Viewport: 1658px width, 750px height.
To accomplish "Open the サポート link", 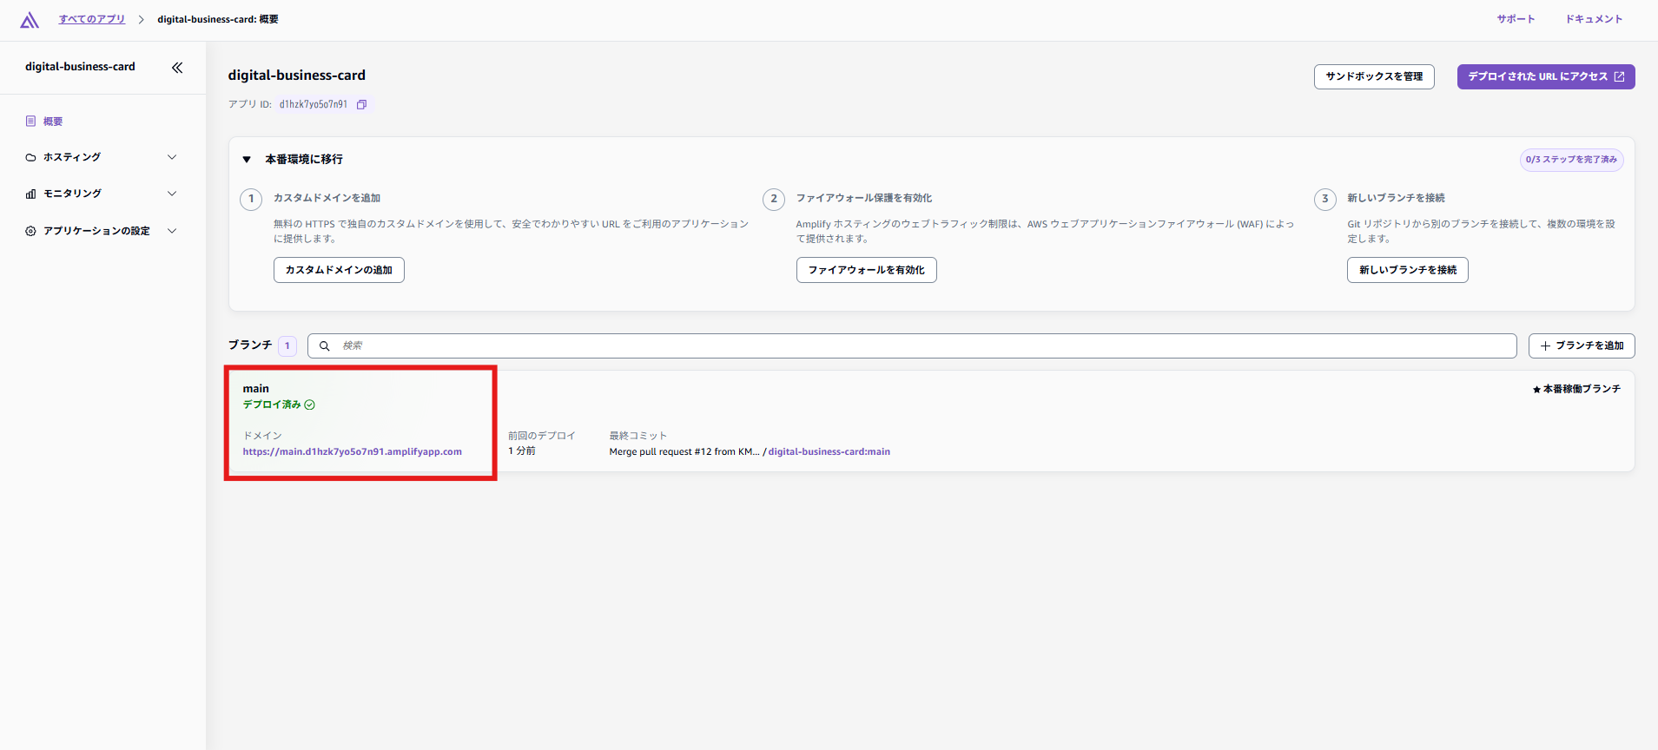I will point(1516,19).
